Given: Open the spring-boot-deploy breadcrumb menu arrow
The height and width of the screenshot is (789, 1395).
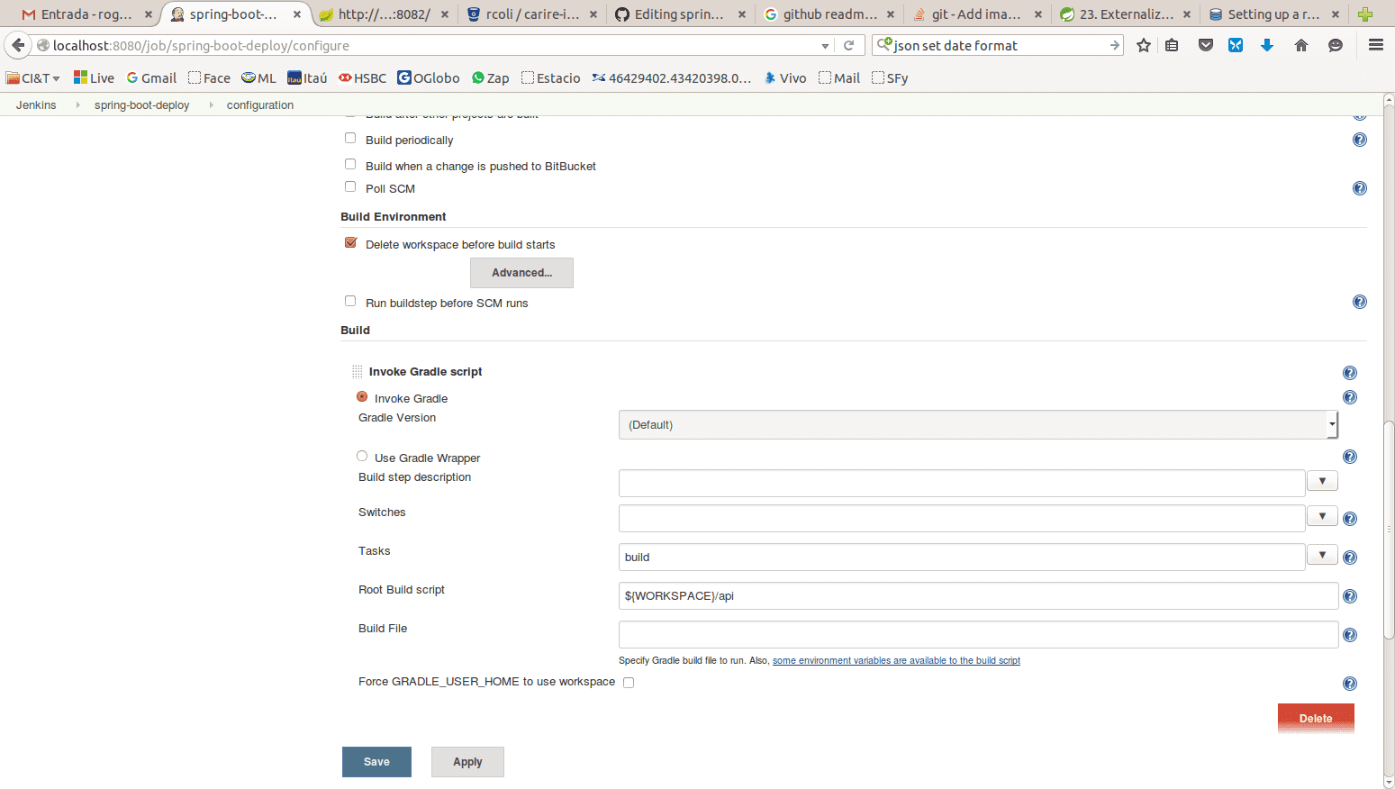Looking at the screenshot, I should pyautogui.click(x=211, y=105).
